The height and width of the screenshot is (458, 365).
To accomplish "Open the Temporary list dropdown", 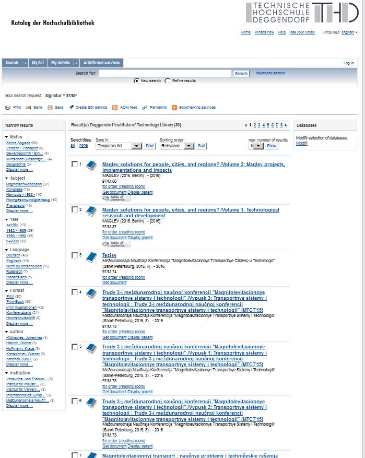I will click(x=119, y=146).
